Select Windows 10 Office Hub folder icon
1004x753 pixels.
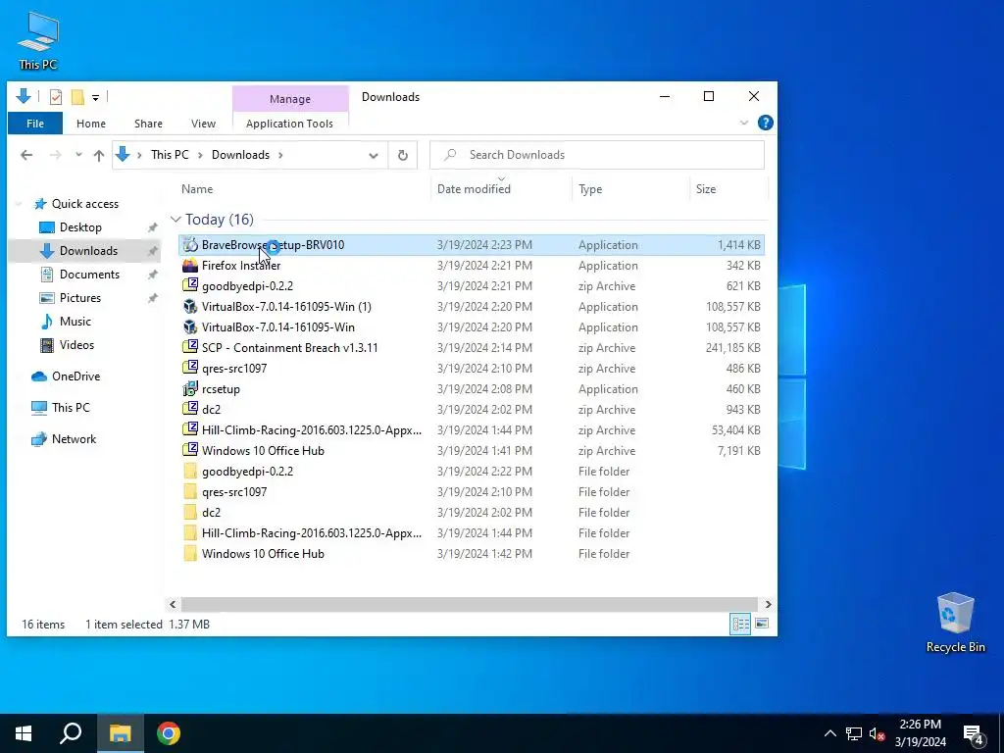(190, 553)
